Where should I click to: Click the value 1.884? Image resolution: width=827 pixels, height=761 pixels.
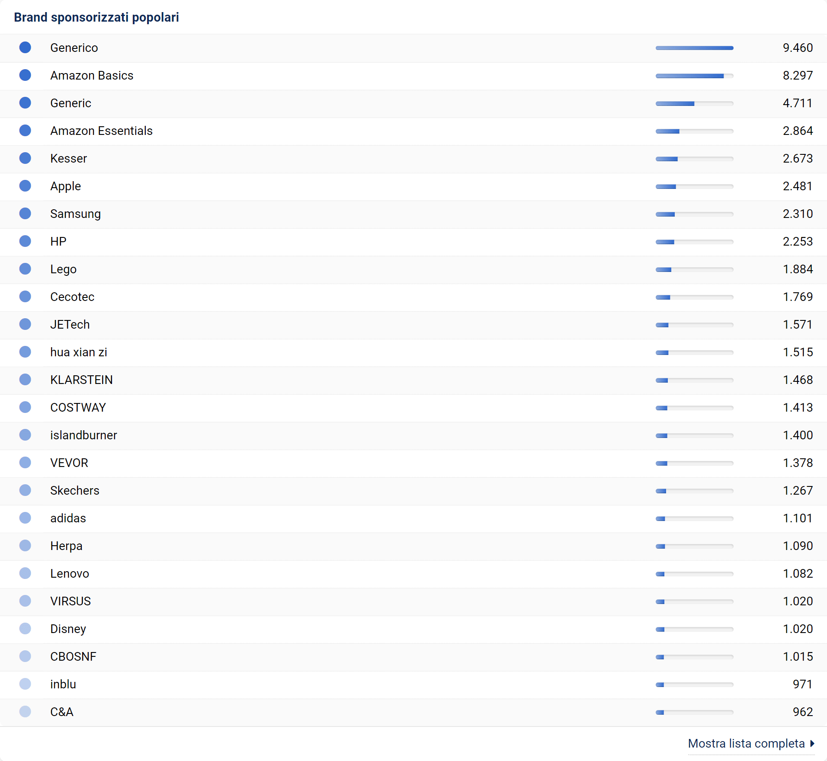tap(798, 269)
